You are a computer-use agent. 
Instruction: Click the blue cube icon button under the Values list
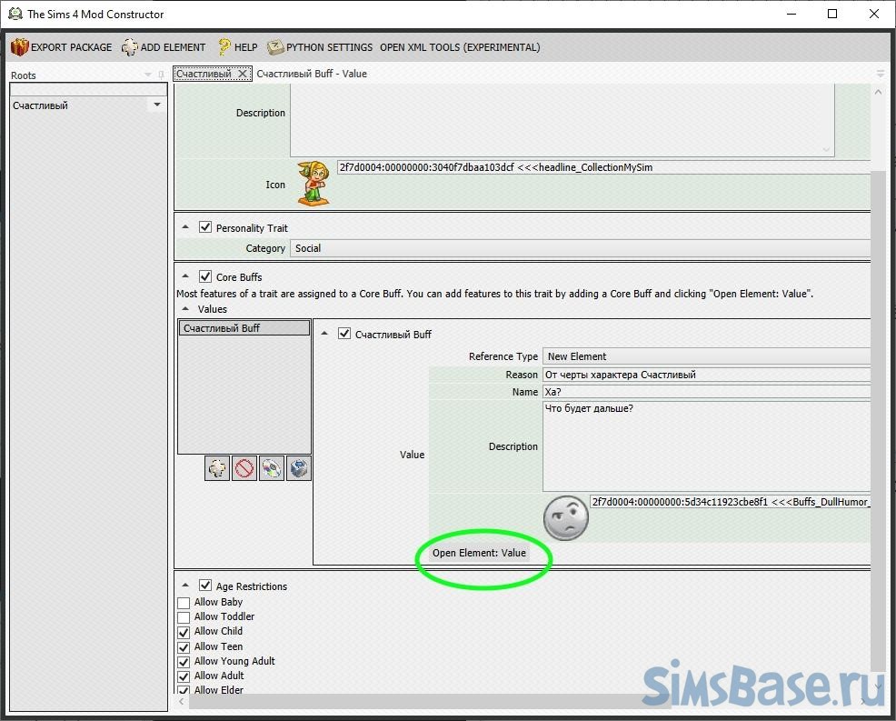coord(299,469)
